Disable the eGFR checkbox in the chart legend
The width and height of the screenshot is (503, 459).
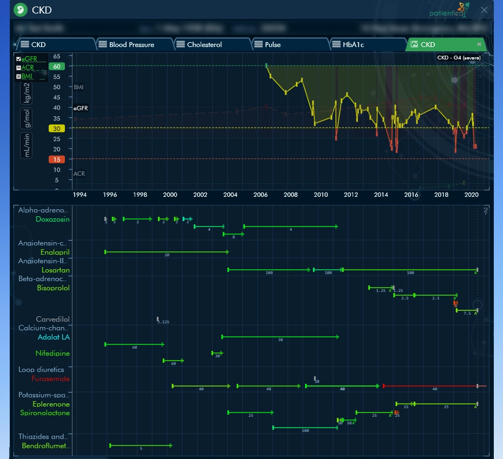19,58
